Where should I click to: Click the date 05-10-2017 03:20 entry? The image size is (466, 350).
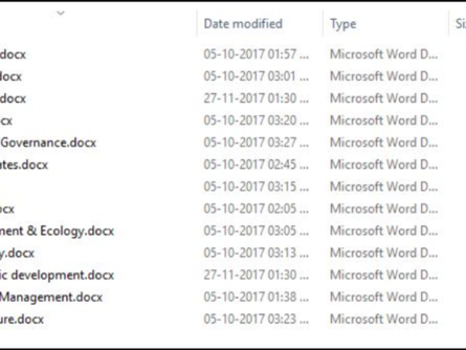tap(256, 121)
